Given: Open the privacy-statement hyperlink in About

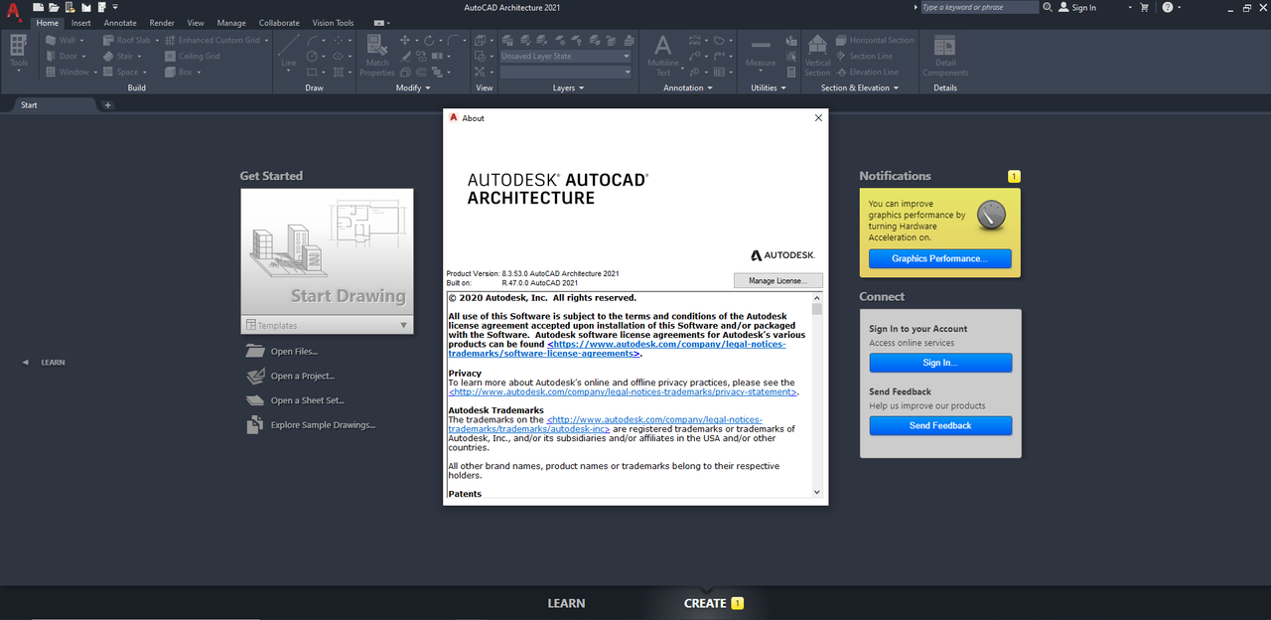Looking at the screenshot, I should tap(623, 392).
